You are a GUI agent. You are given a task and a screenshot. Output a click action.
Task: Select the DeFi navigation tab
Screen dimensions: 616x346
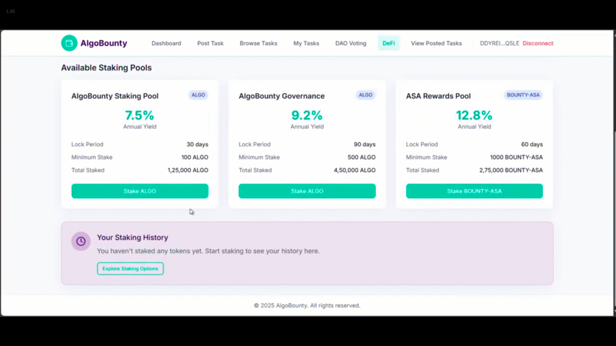pos(388,43)
